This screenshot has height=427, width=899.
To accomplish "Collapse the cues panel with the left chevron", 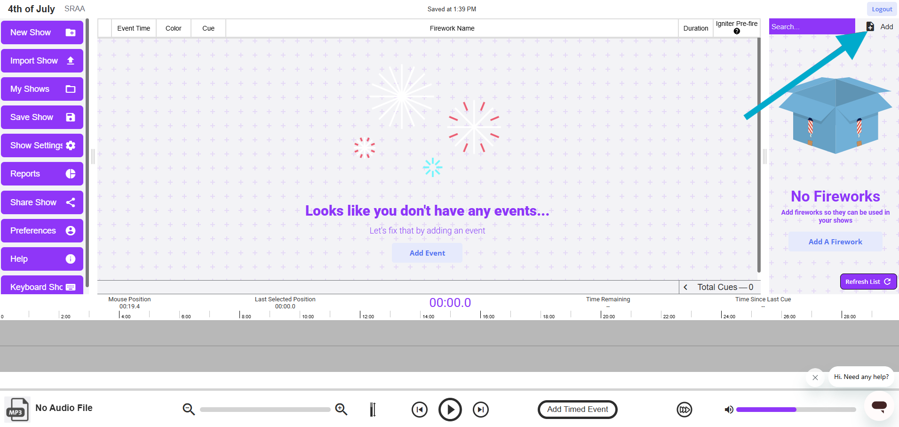I will click(x=686, y=287).
